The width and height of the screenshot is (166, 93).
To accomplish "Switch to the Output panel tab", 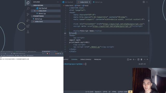I will click(66, 59).
